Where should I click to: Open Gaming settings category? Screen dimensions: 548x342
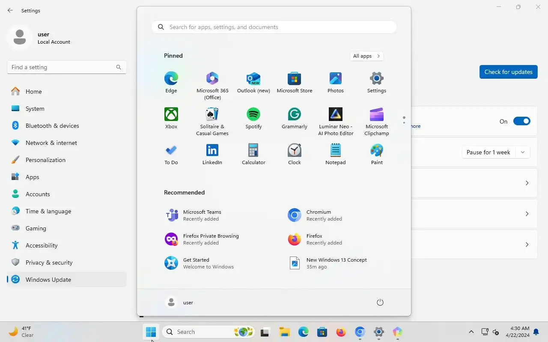(x=67, y=228)
